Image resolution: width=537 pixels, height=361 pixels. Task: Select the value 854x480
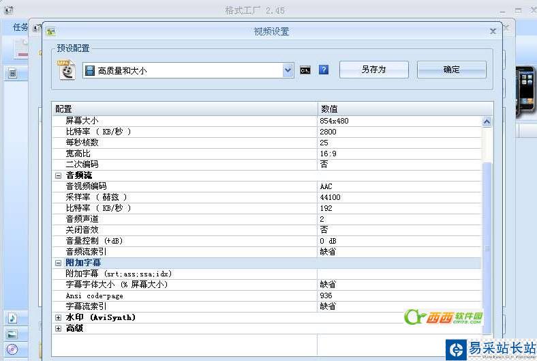tap(334, 121)
